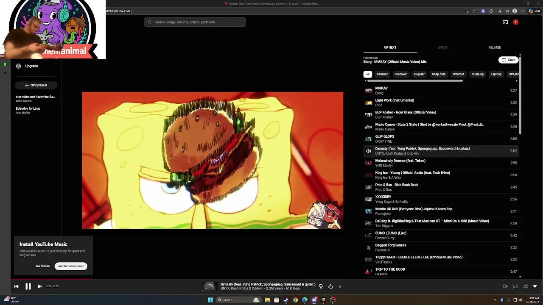Create a New playlist
The width and height of the screenshot is (543, 305).
(36, 85)
